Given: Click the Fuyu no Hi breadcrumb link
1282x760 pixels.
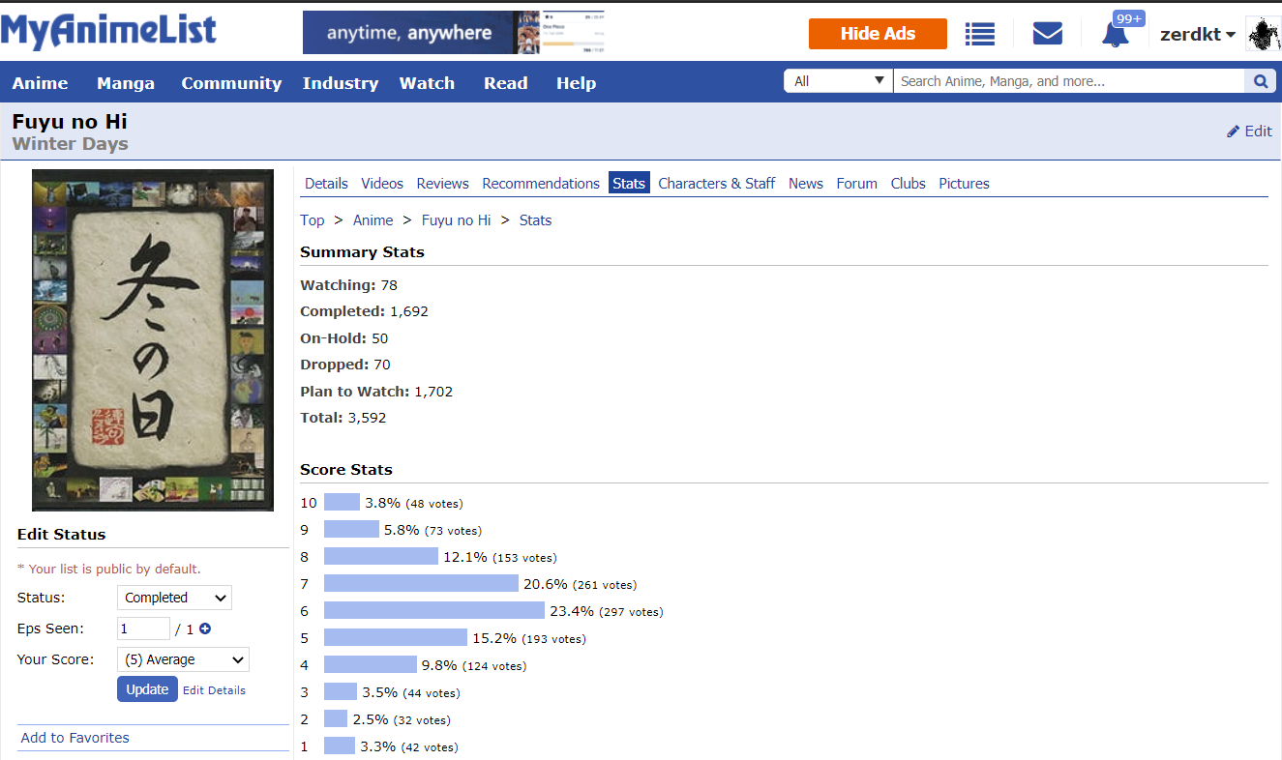Looking at the screenshot, I should pos(457,220).
